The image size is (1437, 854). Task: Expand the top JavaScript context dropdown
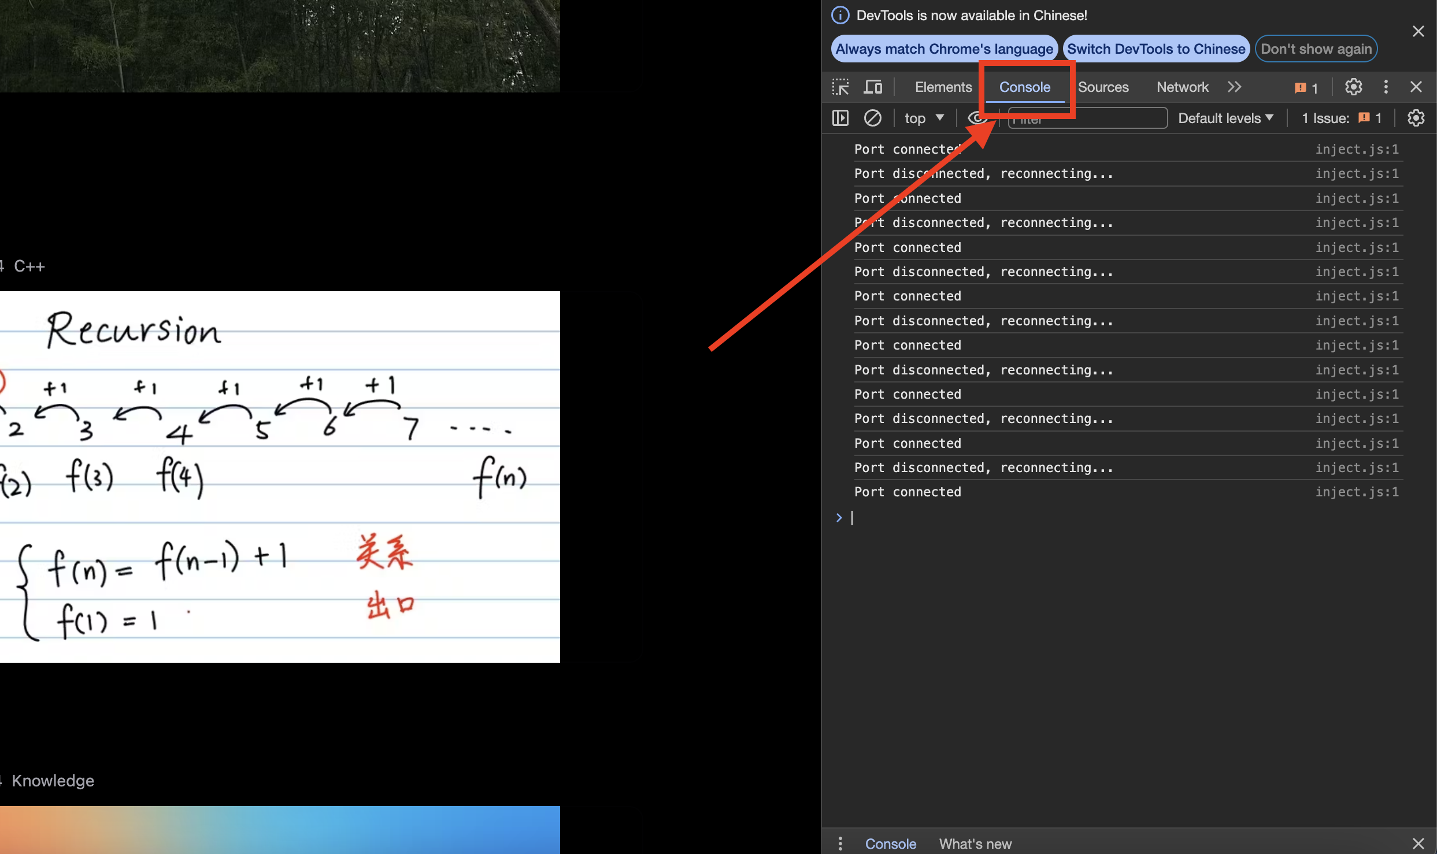pos(924,118)
